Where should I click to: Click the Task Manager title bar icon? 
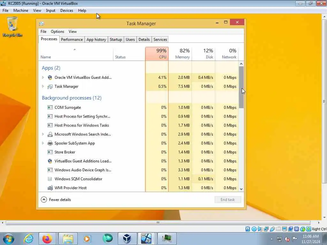(x=42, y=24)
